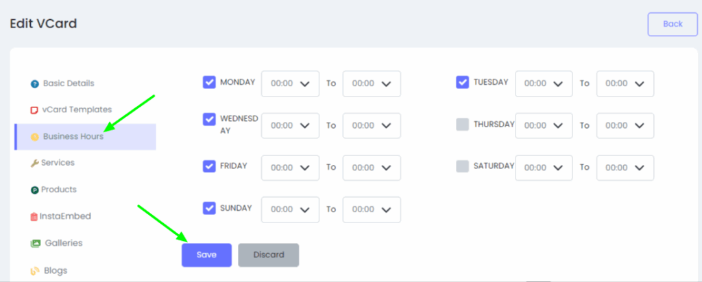Image resolution: width=702 pixels, height=282 pixels.
Task: Uncheck the Monday checkbox
Action: click(209, 82)
